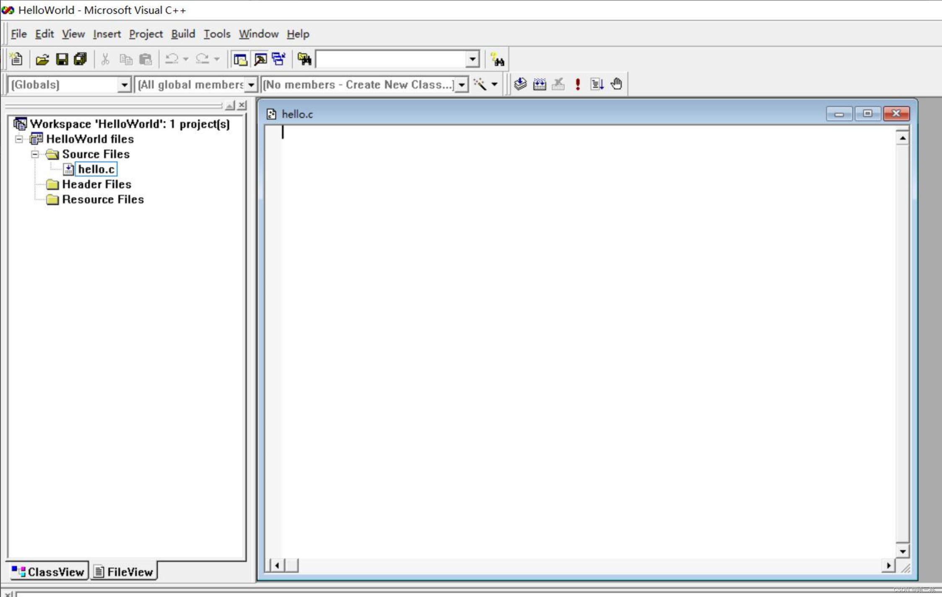This screenshot has height=597, width=942.
Task: Insert breakpoint using the hand icon
Action: [616, 84]
